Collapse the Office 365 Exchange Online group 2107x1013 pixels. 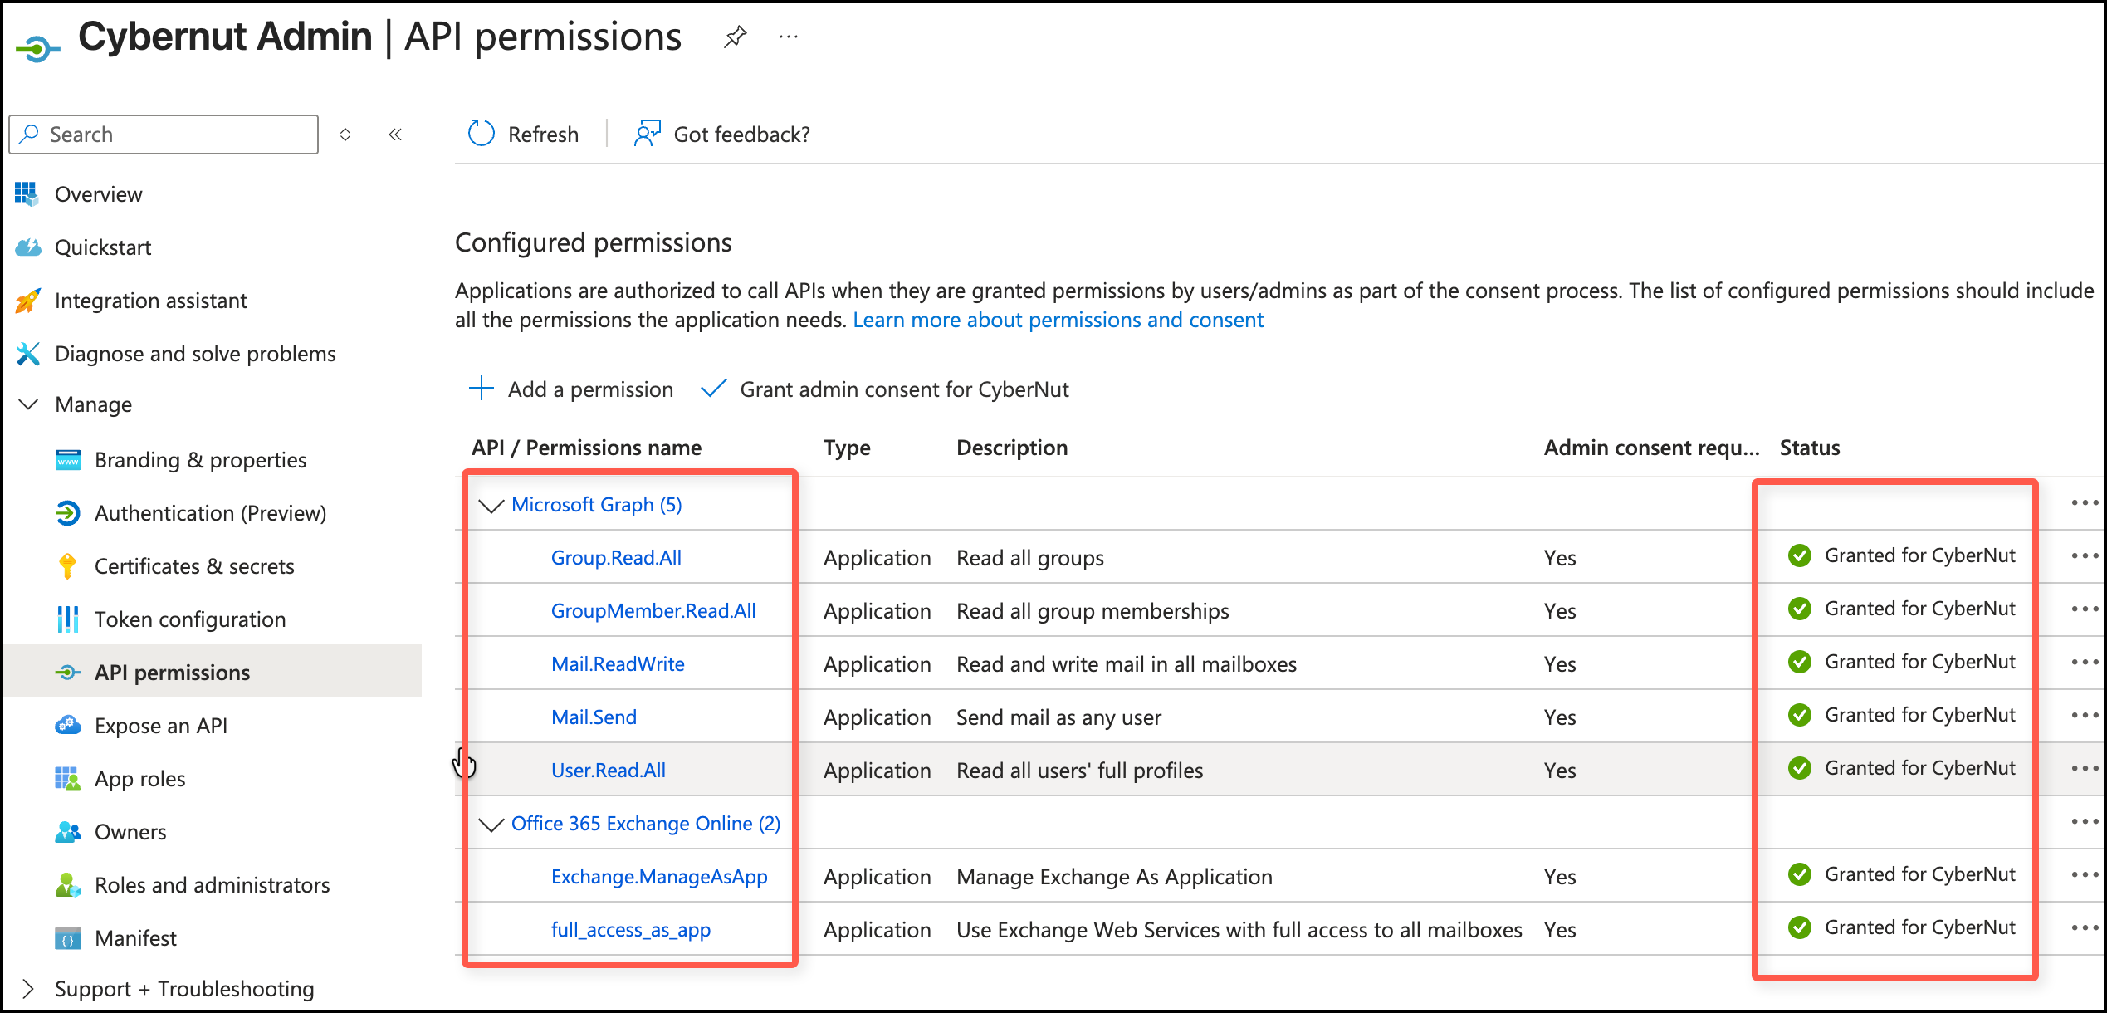click(491, 824)
